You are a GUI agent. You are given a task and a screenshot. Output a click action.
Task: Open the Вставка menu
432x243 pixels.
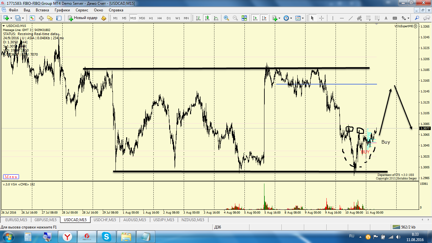pyautogui.click(x=42, y=10)
